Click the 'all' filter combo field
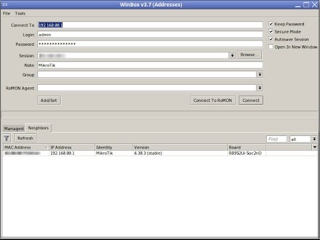This screenshot has height=240, width=320. (x=300, y=139)
